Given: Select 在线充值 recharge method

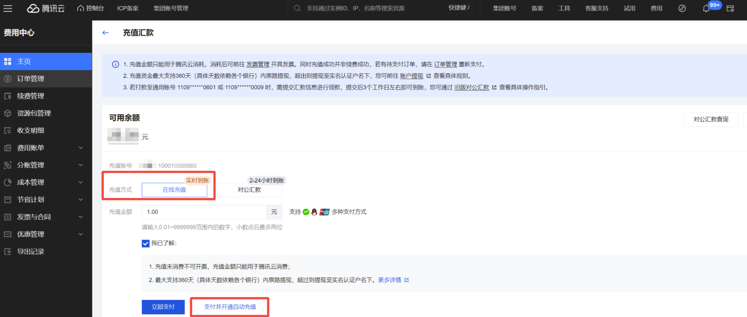Looking at the screenshot, I should (x=174, y=190).
